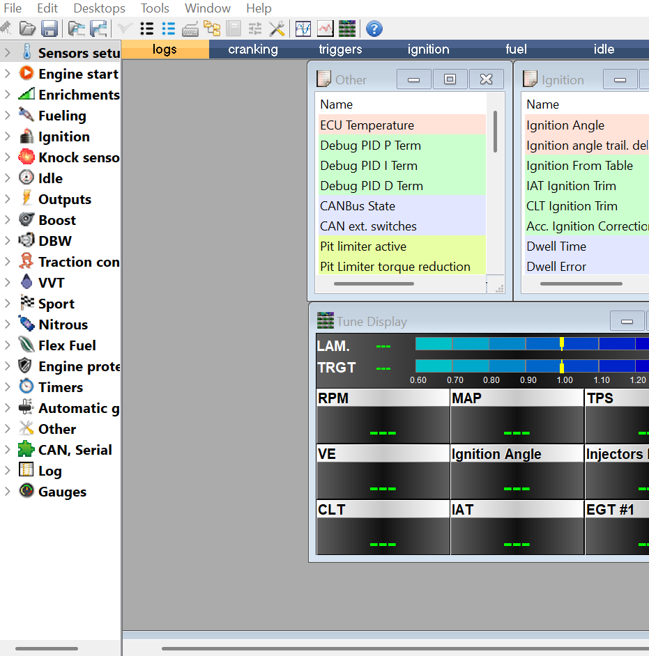The width and height of the screenshot is (649, 656).
Task: Click the Other panel vertical scrollbar
Action: (496, 132)
